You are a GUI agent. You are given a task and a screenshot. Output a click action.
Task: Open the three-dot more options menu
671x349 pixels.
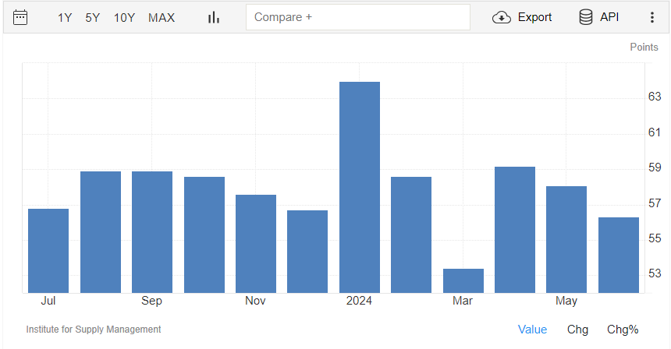pos(652,17)
